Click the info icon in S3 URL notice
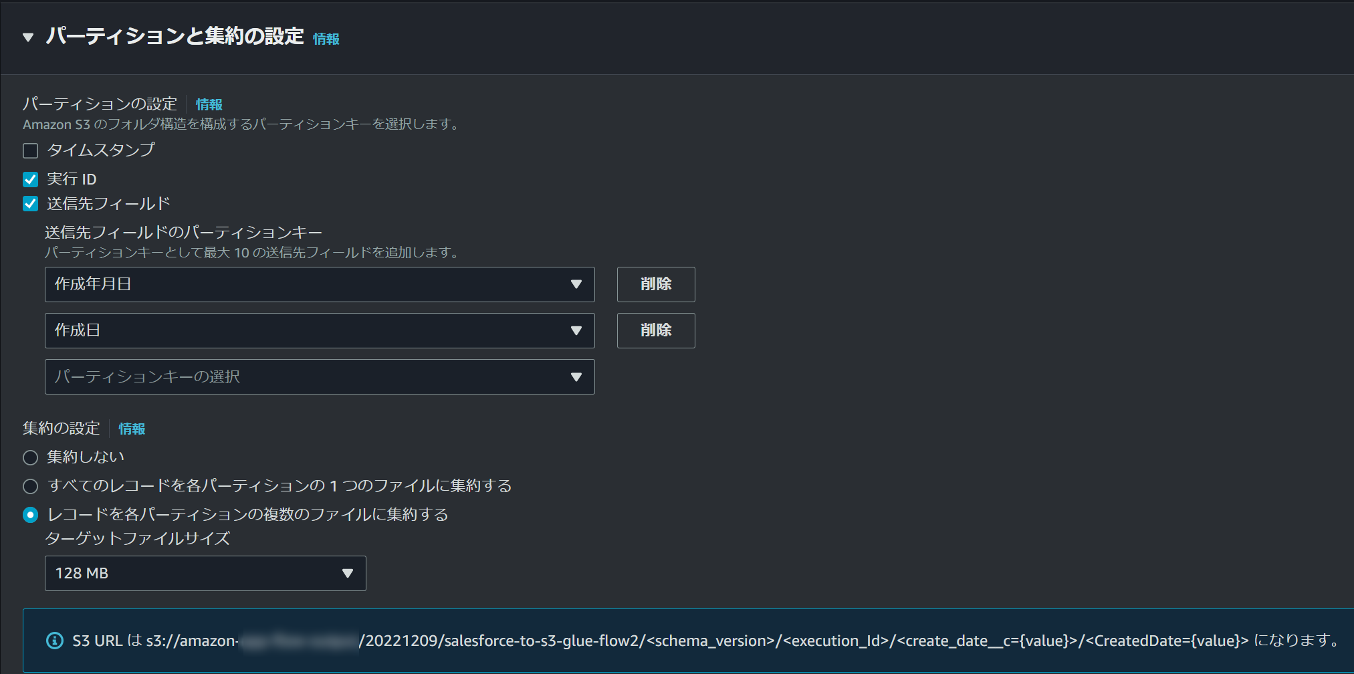This screenshot has height=674, width=1354. click(55, 641)
